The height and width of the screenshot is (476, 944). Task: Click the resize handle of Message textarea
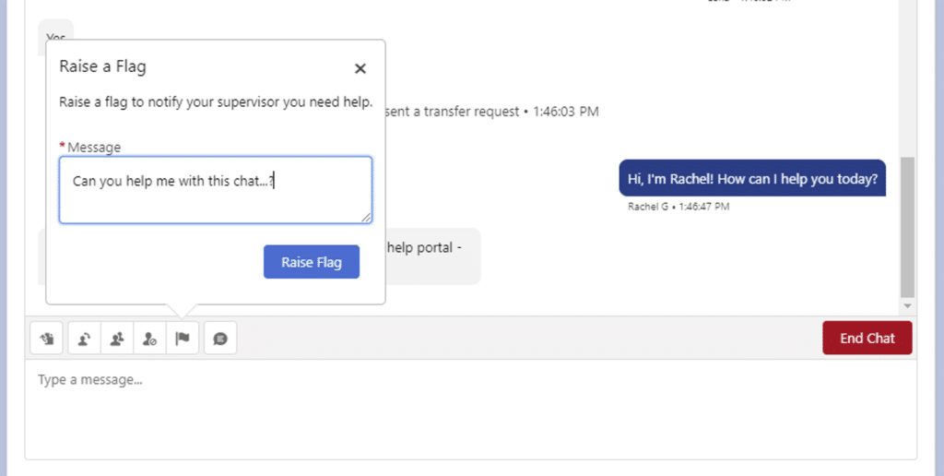[366, 217]
